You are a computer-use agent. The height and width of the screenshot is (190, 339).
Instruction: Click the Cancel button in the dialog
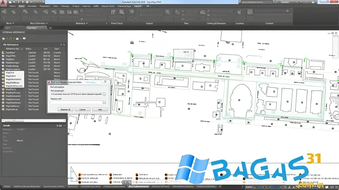82,110
